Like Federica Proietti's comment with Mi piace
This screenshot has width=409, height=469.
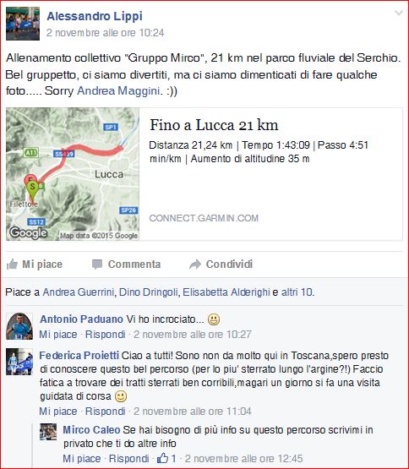[58, 412]
